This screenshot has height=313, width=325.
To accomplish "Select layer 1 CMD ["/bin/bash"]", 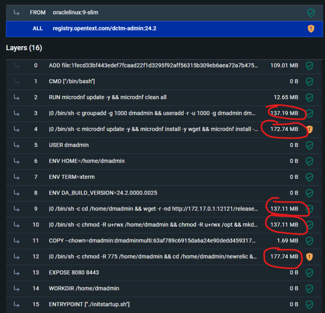I will 164,82.
